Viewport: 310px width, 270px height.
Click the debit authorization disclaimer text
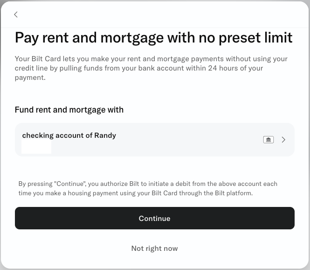(x=148, y=188)
